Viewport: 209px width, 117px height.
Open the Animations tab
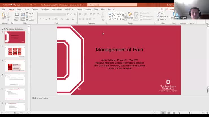(57, 9)
